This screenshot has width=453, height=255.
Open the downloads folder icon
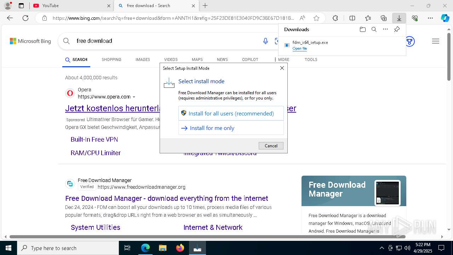click(362, 29)
